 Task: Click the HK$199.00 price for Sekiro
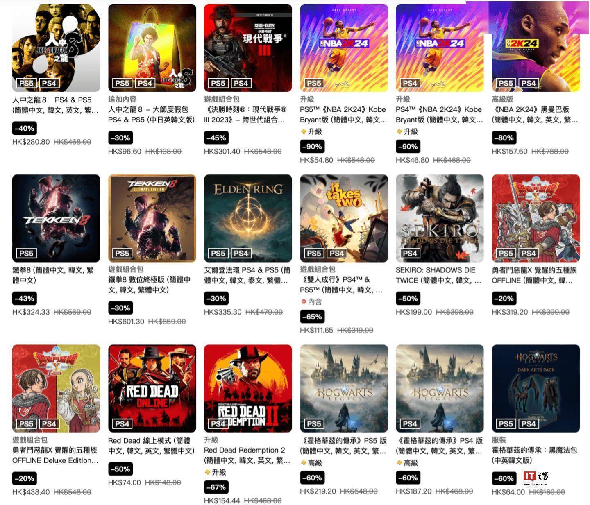(414, 312)
